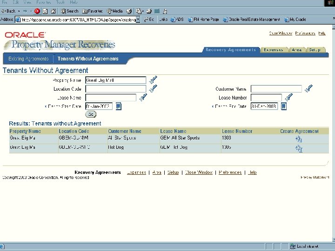
Task: Open calendar picker for End Date
Action: 283,106
